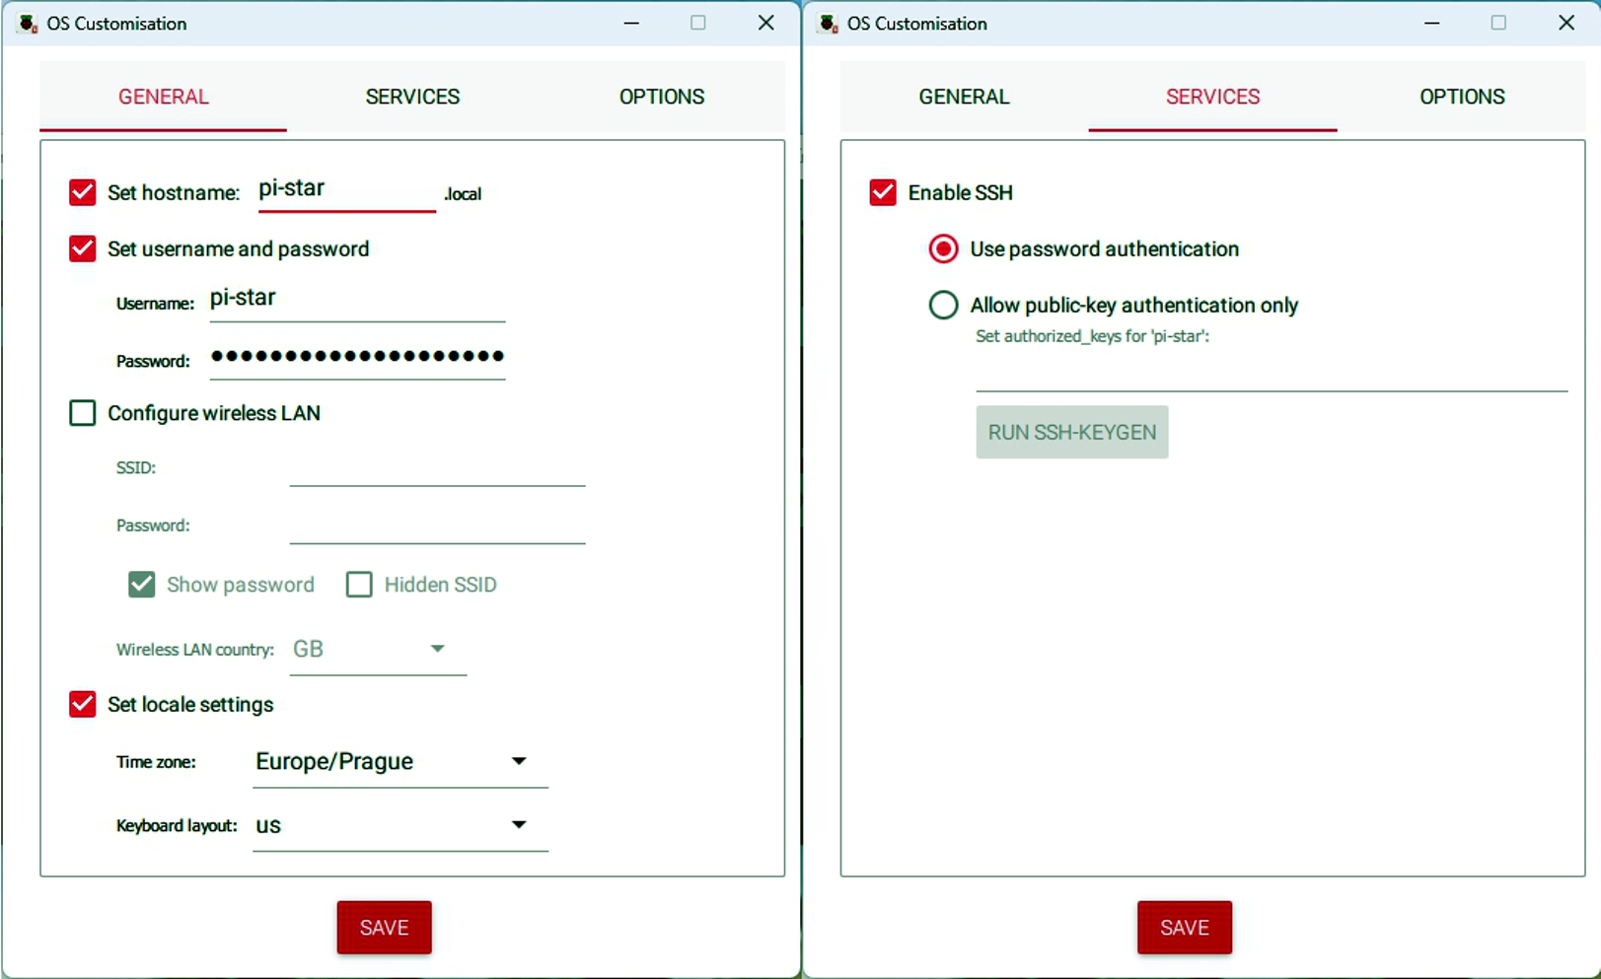Click the .local hostname suffix text

click(x=463, y=194)
